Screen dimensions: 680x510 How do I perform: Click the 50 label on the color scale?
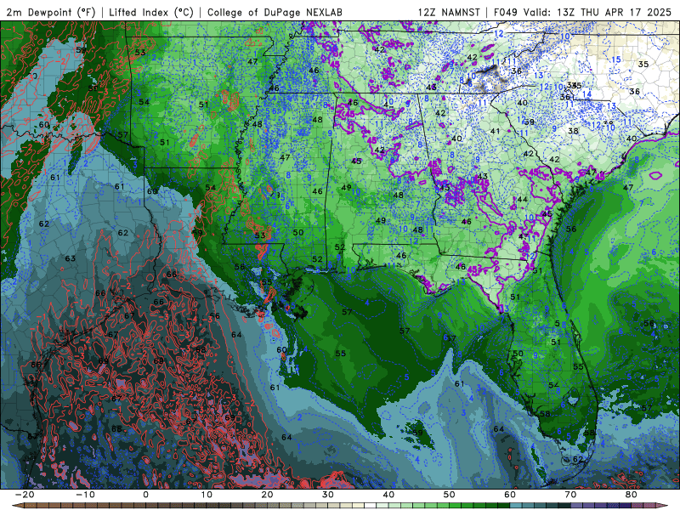click(450, 495)
